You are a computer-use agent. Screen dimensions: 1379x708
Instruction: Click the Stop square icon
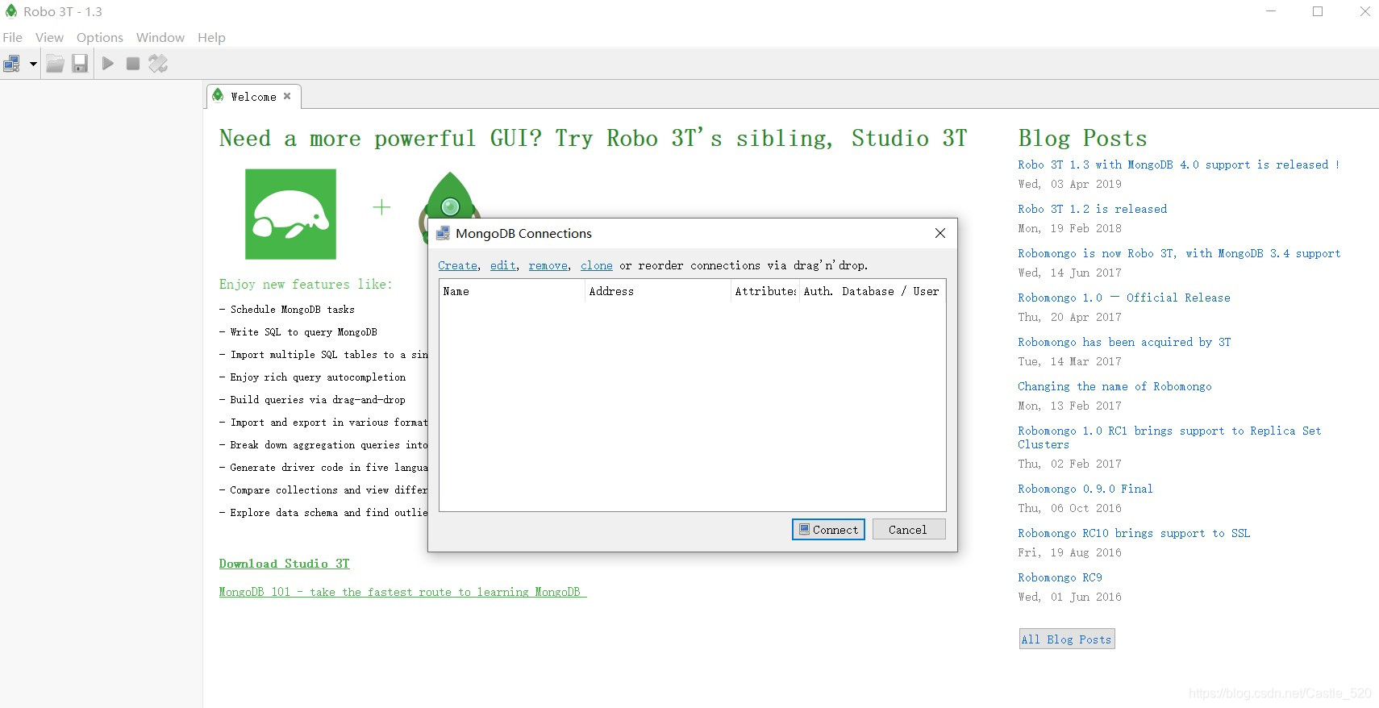133,64
